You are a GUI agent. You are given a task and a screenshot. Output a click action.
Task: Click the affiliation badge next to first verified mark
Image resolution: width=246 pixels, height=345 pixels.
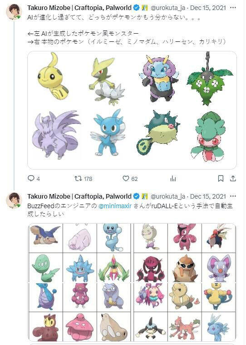click(x=144, y=8)
